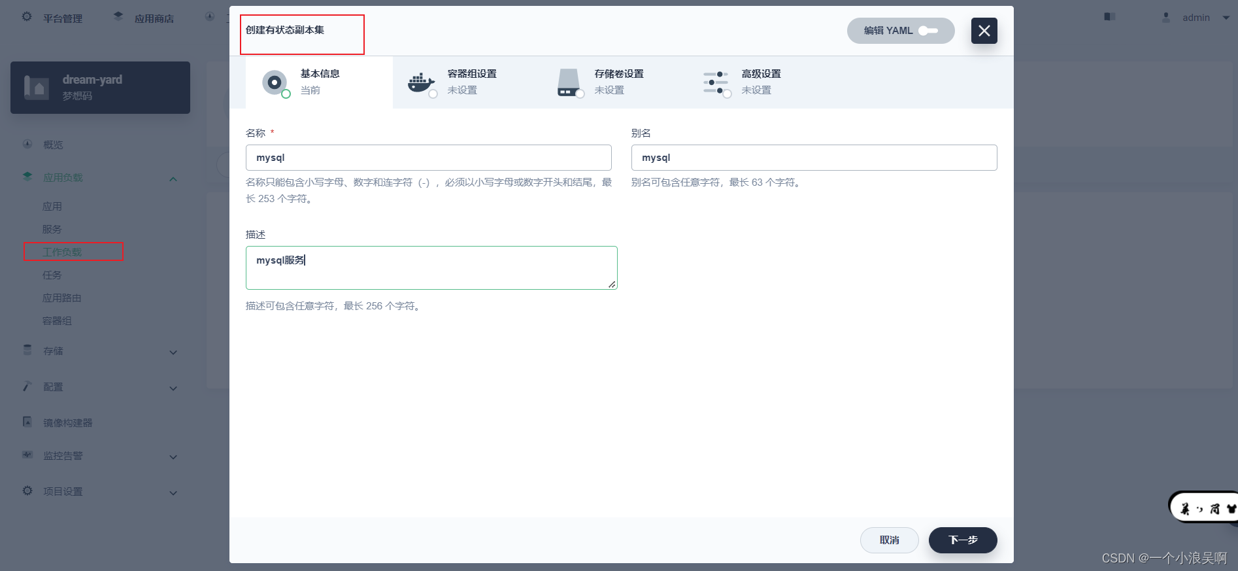Close the create statefulset dialog
The width and height of the screenshot is (1238, 571).
click(x=984, y=31)
